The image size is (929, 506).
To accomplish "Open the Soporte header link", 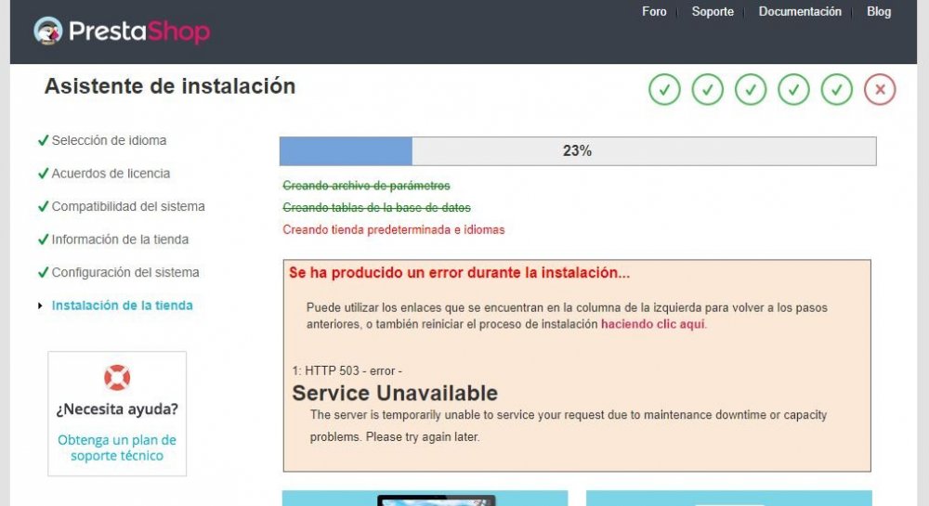I will pyautogui.click(x=713, y=11).
